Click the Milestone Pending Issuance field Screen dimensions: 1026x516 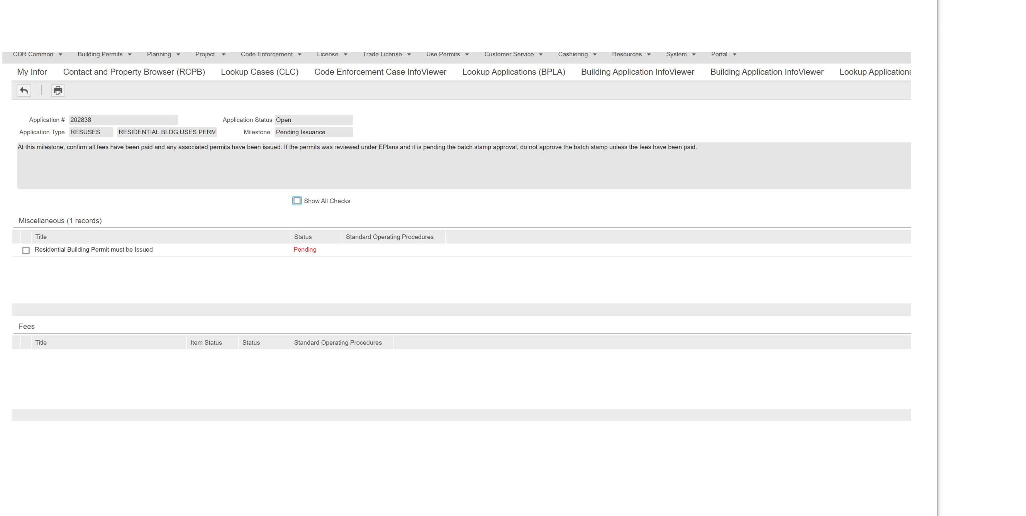pos(313,132)
